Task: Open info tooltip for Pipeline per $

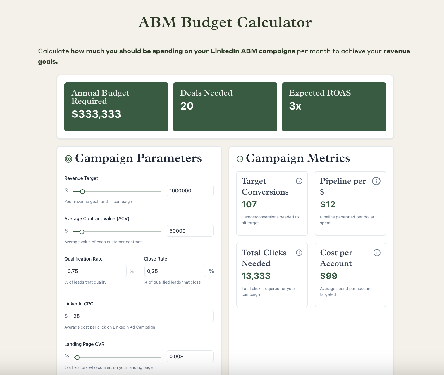Action: pos(376,181)
